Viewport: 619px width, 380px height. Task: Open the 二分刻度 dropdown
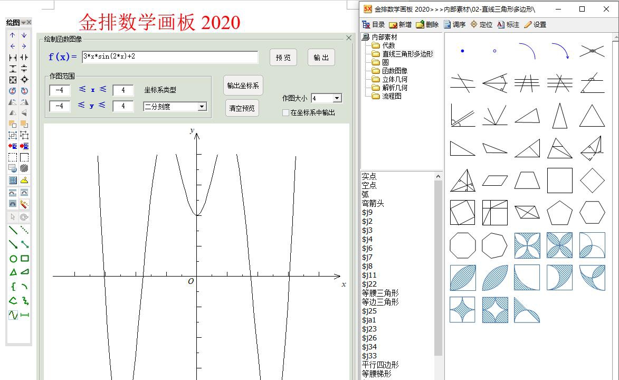click(202, 107)
